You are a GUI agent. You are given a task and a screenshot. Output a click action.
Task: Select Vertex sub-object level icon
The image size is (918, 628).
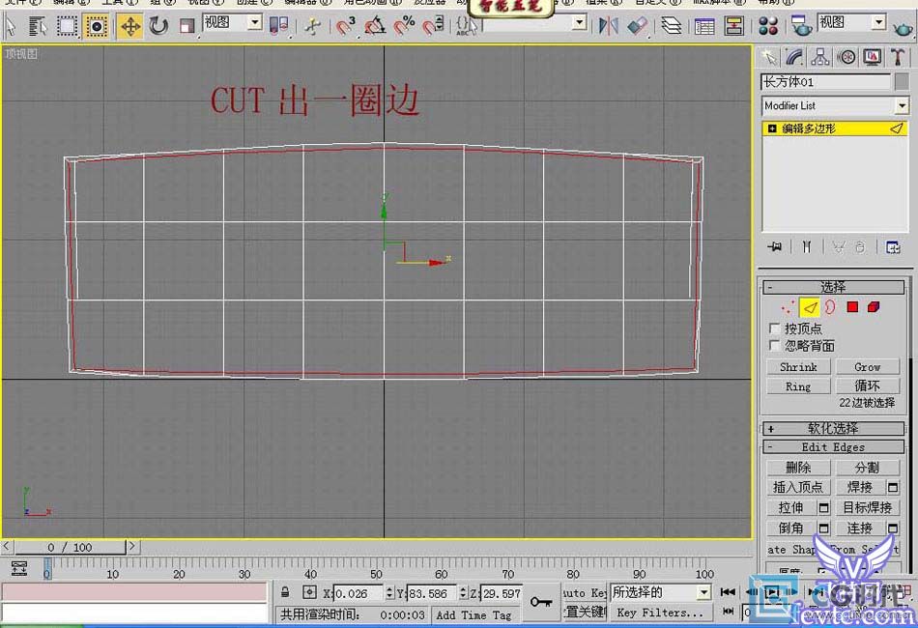pos(788,307)
